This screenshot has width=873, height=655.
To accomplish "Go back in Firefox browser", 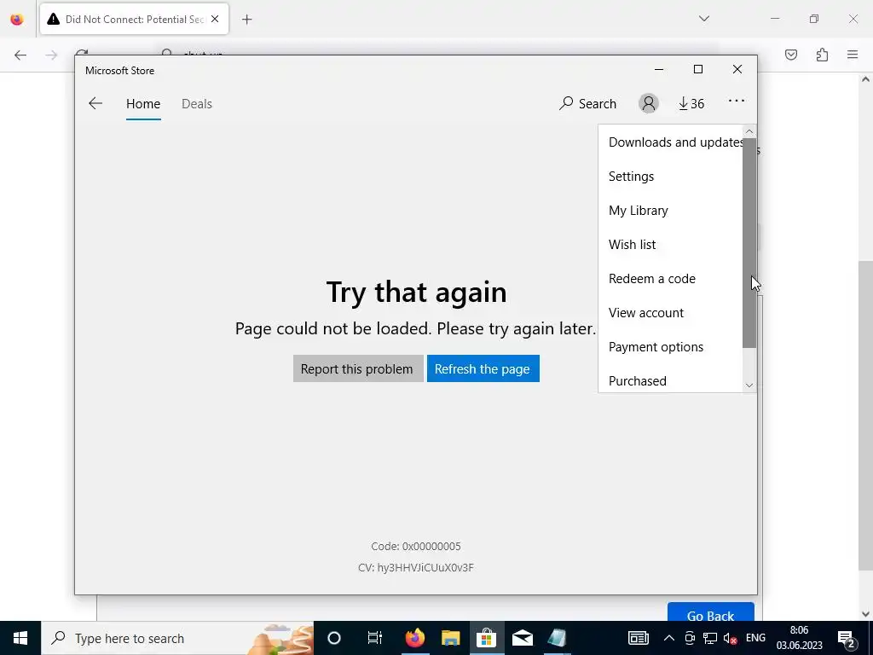I will [20, 55].
